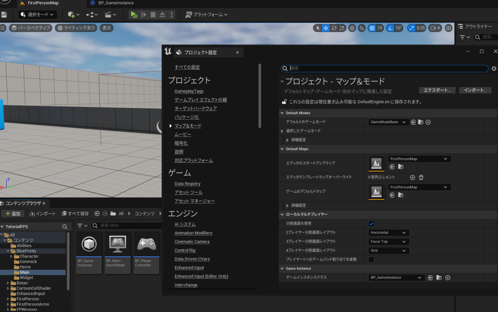This screenshot has height=312, width=498.
Task: Toggle プレイヤー1へのゲームパッド割り当てを省略 checkbox
Action: point(371,260)
